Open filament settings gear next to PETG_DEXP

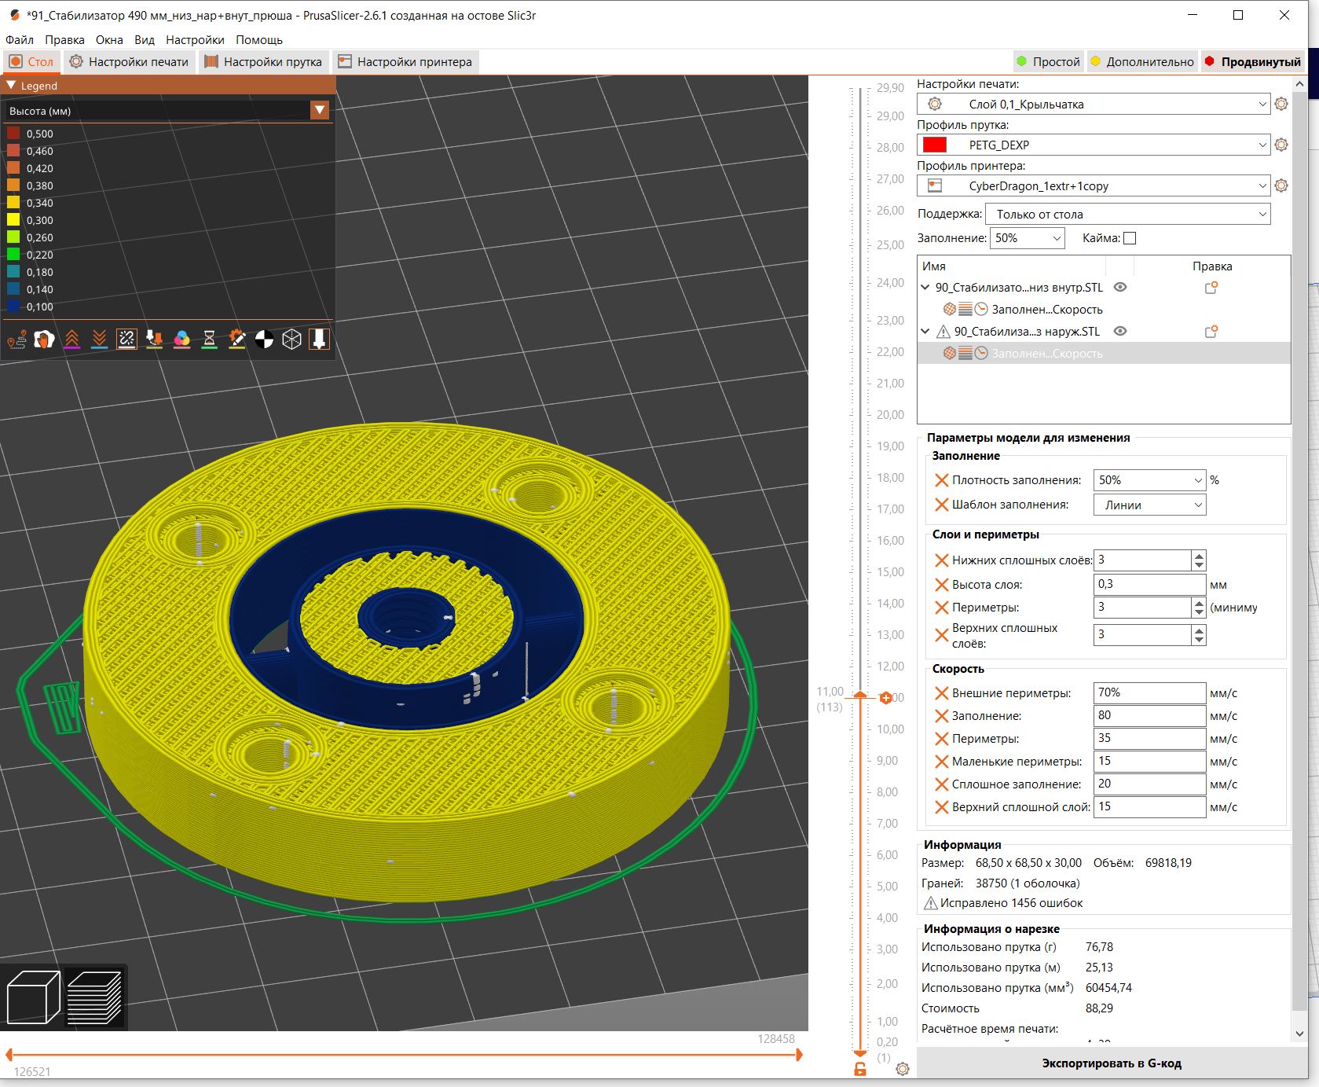click(1281, 145)
